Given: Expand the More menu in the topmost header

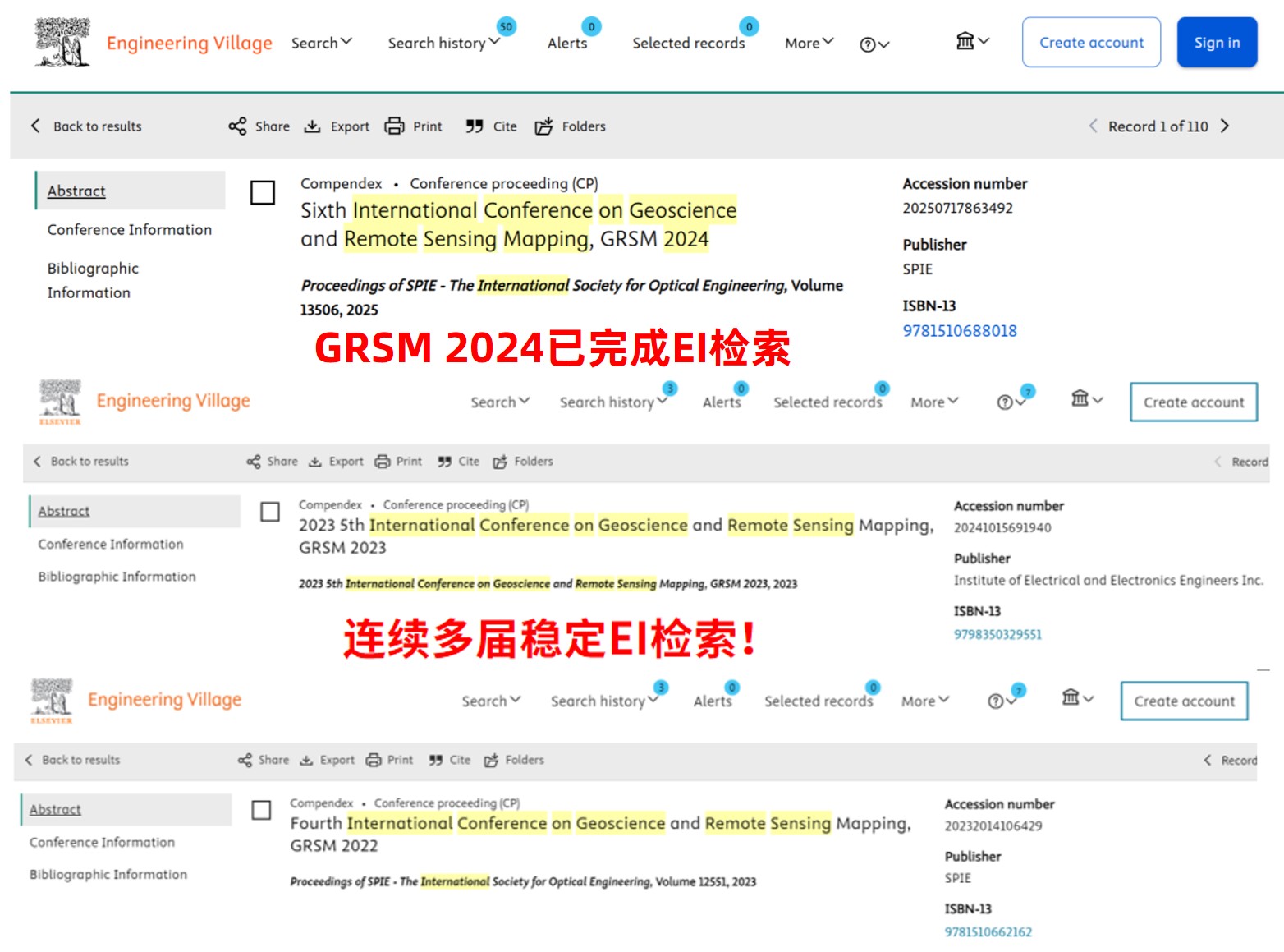Looking at the screenshot, I should 809,43.
